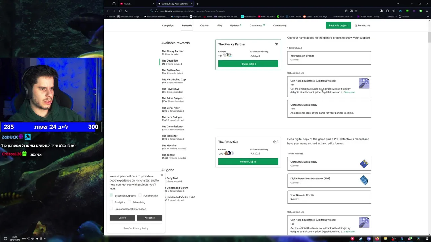431x242 pixels.
Task: Open the browser application menu
Action: [x=427, y=11]
